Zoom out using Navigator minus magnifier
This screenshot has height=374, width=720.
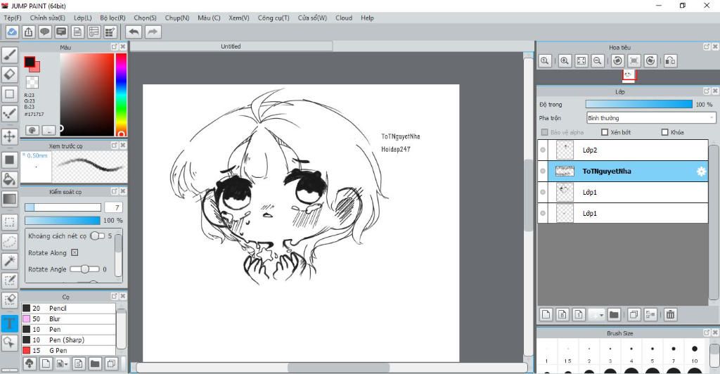598,60
